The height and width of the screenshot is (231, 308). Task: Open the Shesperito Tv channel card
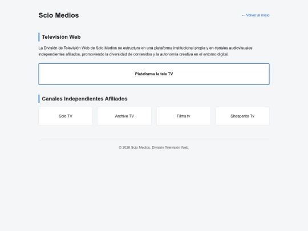(x=242, y=116)
